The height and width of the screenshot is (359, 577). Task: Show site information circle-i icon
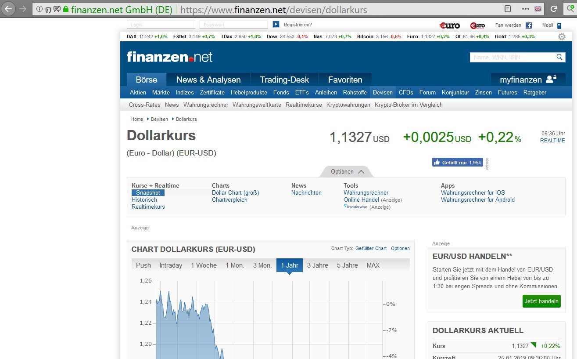coord(39,9)
